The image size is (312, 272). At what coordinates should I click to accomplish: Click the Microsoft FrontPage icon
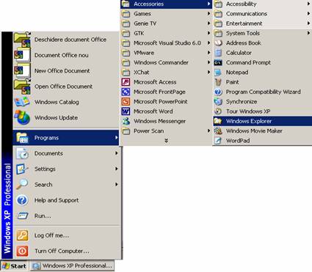pyautogui.click(x=126, y=92)
